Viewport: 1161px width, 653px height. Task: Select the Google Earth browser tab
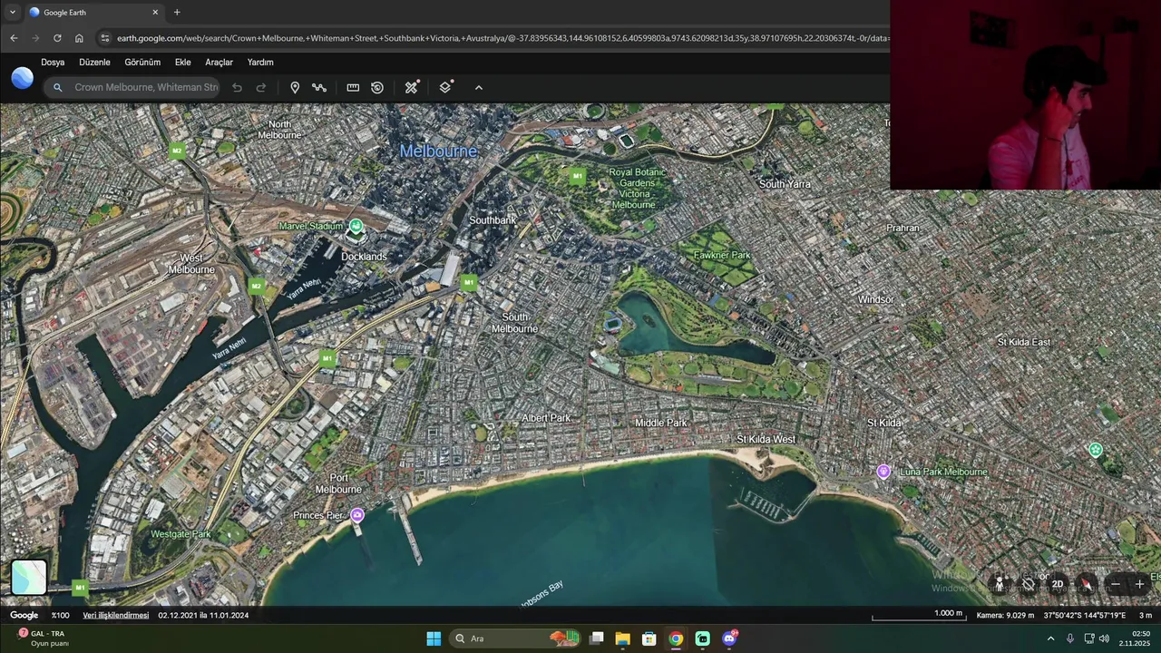coord(94,13)
